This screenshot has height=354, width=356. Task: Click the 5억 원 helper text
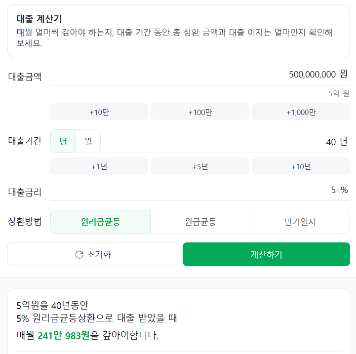click(x=338, y=93)
